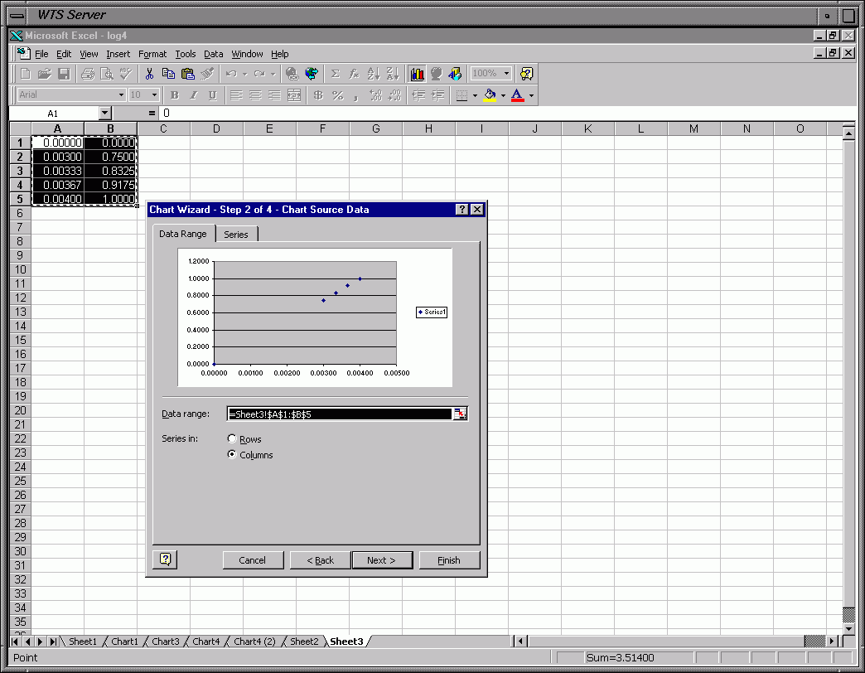
Task: Switch to the Series tab
Action: [236, 235]
